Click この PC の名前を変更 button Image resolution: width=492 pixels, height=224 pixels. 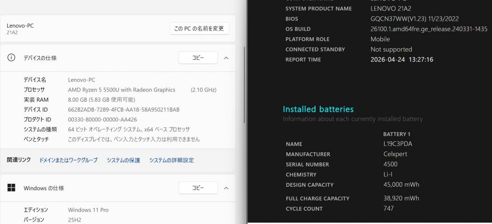[199, 28]
